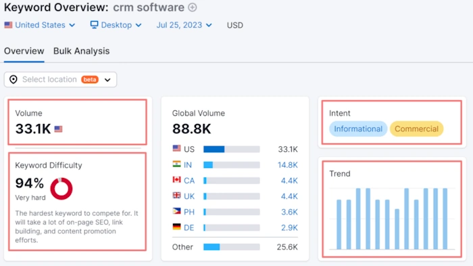The image size is (473, 266).
Task: Switch to the Bulk Analysis tab
Action: coord(82,51)
